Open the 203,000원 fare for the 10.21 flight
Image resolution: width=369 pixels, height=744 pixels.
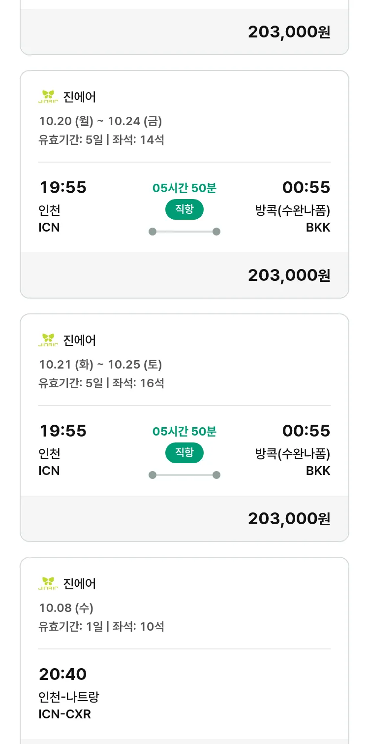pos(289,518)
